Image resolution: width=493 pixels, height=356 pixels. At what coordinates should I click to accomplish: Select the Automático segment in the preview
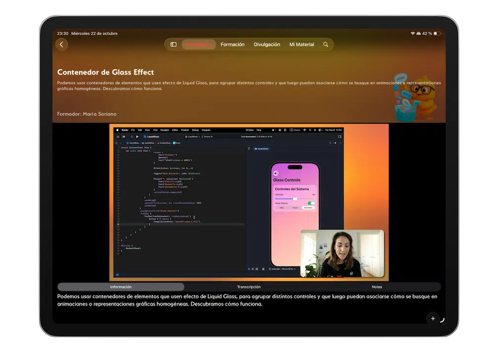(308, 208)
